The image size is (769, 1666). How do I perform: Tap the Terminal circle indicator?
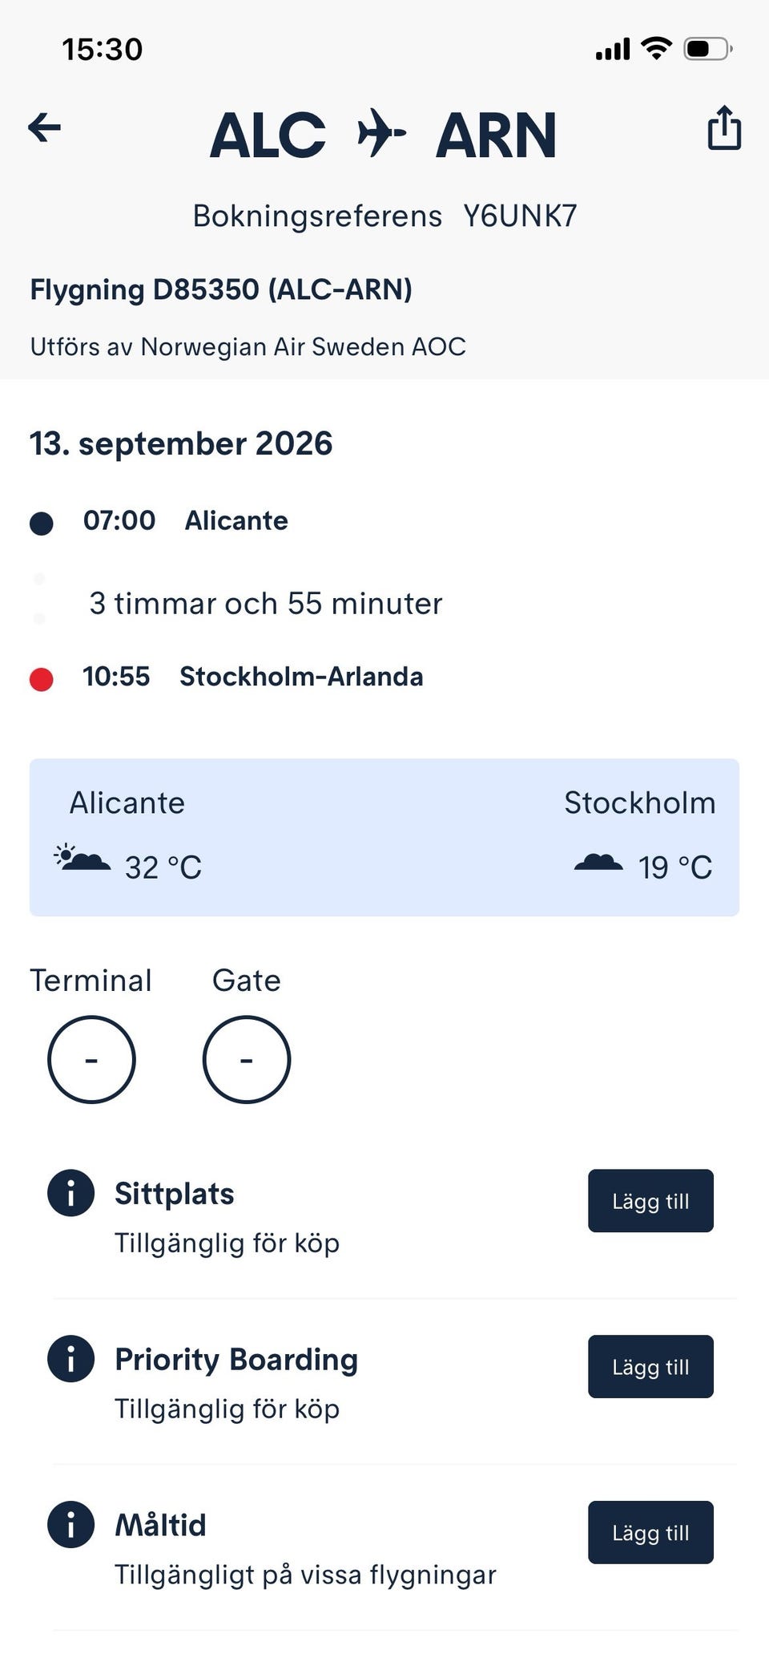coord(91,1060)
